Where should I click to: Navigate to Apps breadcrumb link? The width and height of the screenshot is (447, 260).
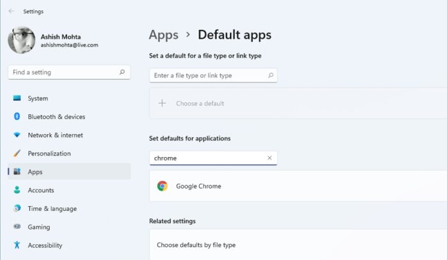[x=163, y=35]
